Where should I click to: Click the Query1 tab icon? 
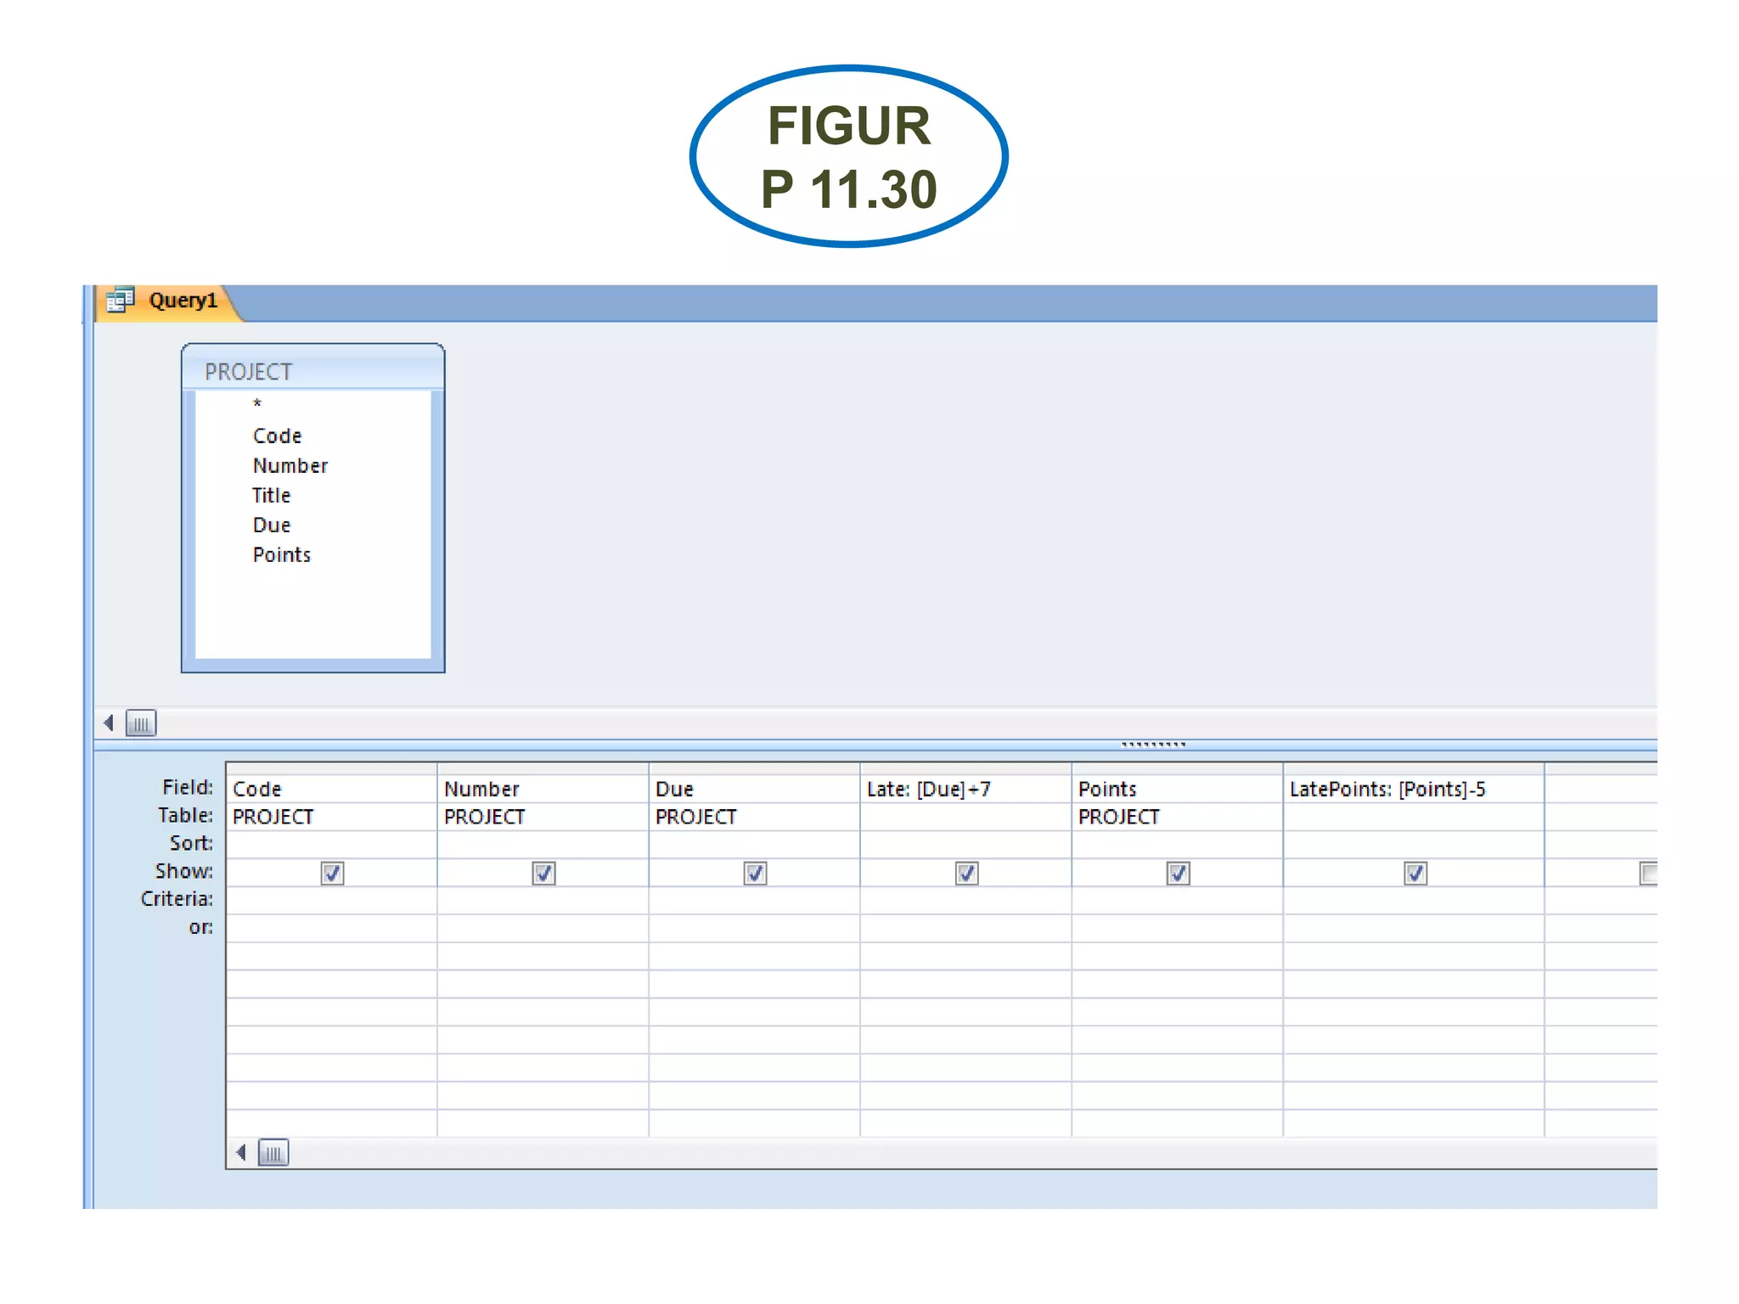(121, 301)
